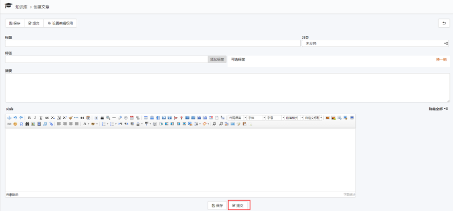Click the blockquote quotation marks icon
453x211 pixels.
point(82,118)
